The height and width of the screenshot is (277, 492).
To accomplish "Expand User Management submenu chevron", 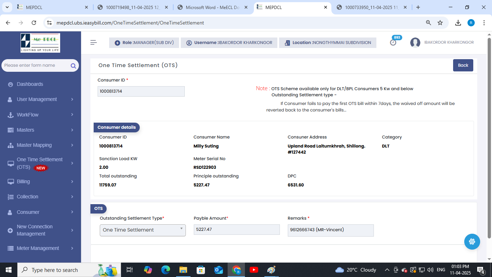I will click(x=72, y=99).
